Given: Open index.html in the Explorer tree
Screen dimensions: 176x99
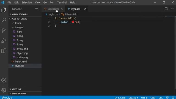Looking at the screenshot, I should [25, 62].
